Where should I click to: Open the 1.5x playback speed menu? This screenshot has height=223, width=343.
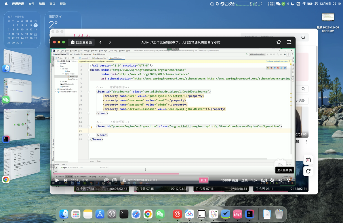pos(254,180)
